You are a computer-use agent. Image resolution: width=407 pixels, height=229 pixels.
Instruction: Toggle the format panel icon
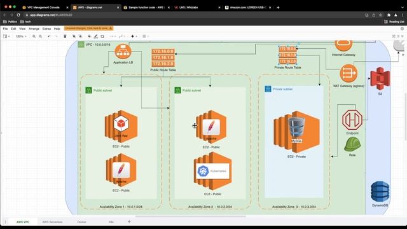pyautogui.click(x=398, y=36)
